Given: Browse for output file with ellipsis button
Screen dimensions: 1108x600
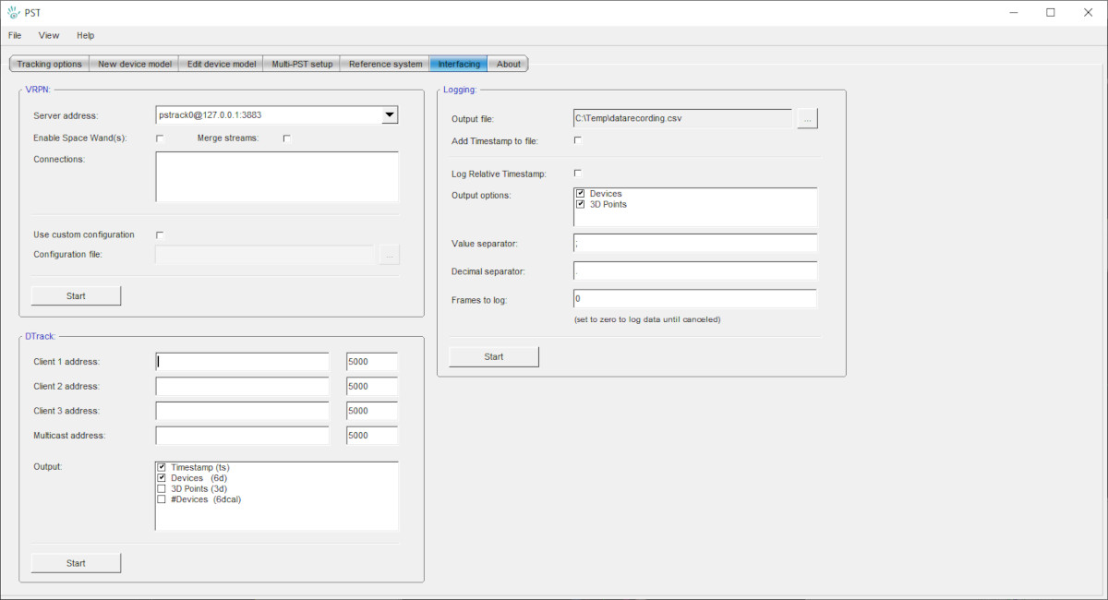Looking at the screenshot, I should tap(808, 118).
